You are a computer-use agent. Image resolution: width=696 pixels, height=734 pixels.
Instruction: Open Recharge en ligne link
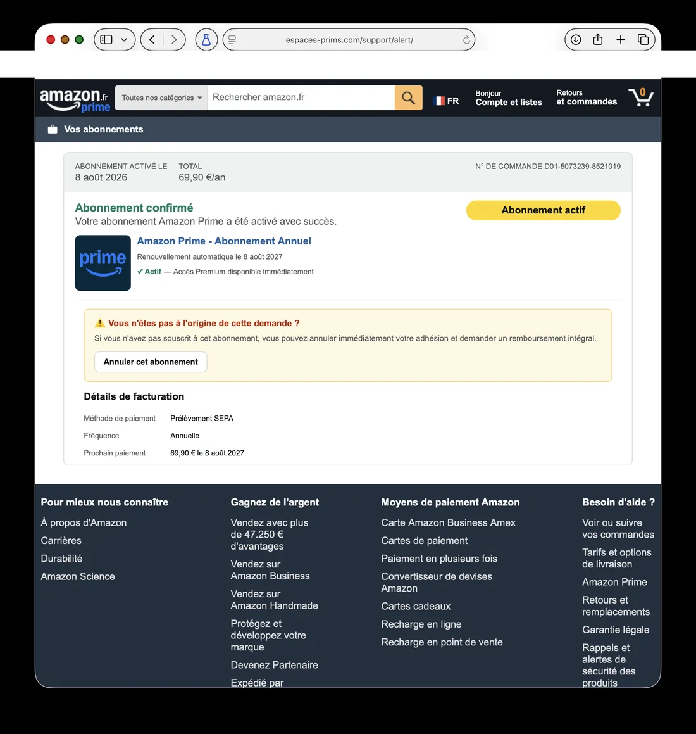point(421,624)
